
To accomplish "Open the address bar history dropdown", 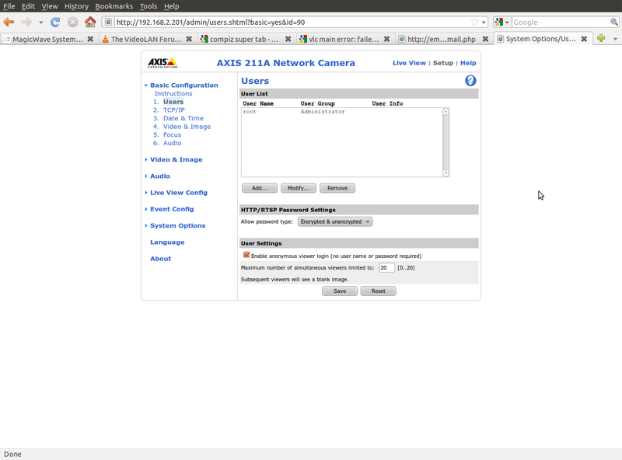I will (x=484, y=23).
